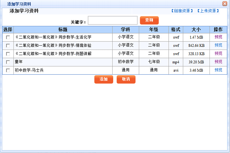
Task: Open 预览 for the avi file
Action: pyautogui.click(x=218, y=70)
